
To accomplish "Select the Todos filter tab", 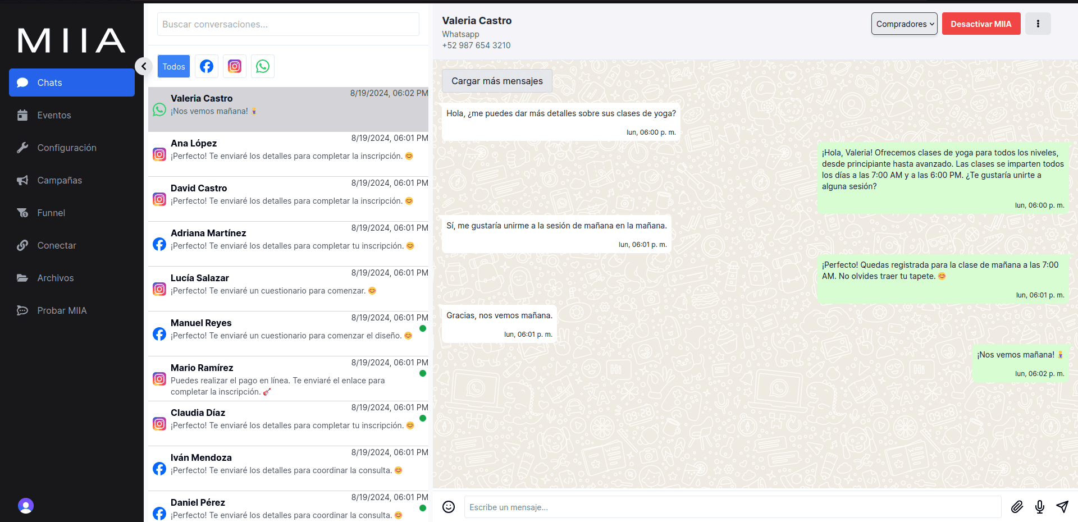I will click(x=173, y=66).
